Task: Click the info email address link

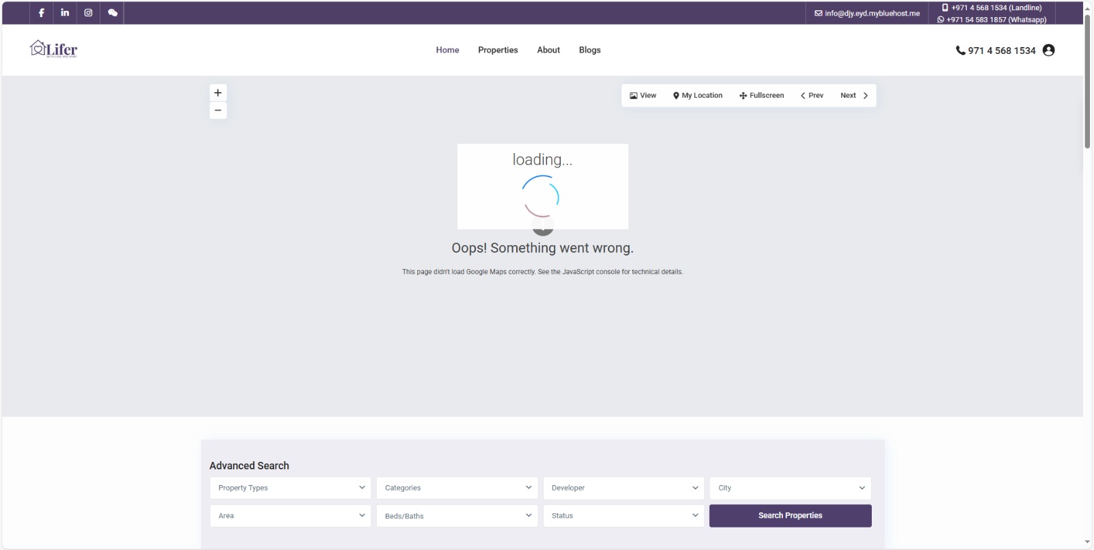Action: 867,13
